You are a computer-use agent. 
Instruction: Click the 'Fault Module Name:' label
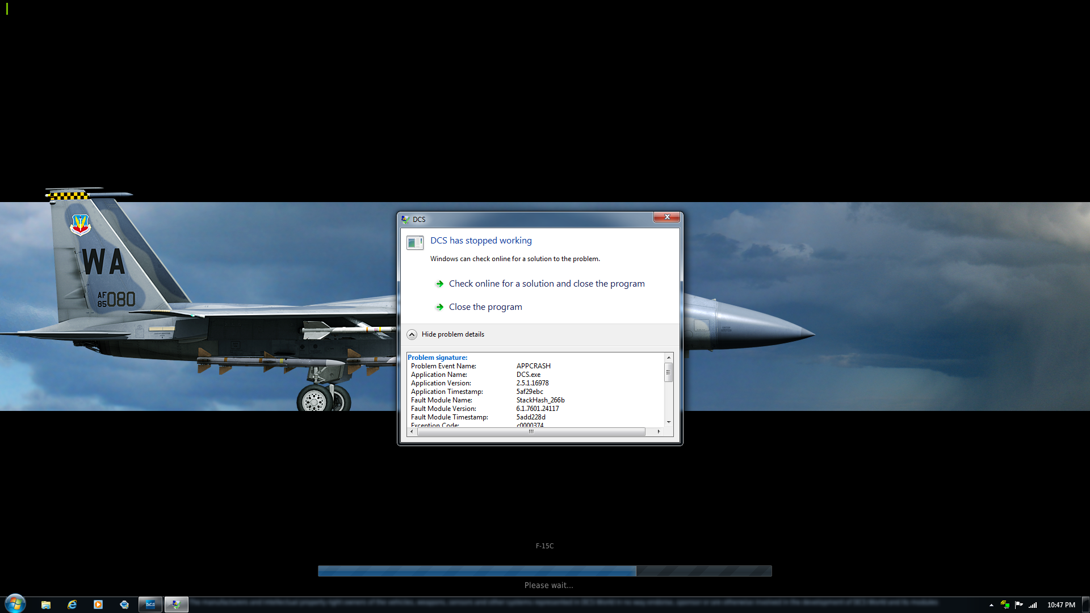pyautogui.click(x=442, y=400)
